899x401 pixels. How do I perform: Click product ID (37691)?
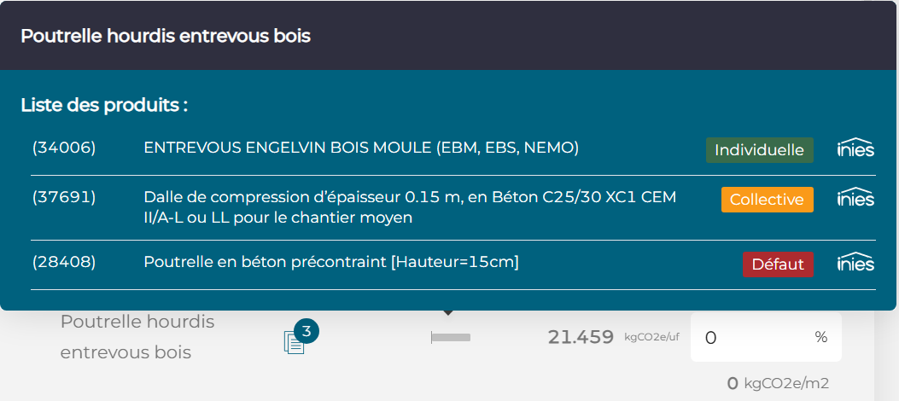point(64,198)
